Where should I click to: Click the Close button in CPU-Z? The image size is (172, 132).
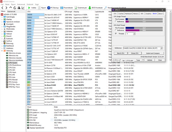[x=160, y=60]
